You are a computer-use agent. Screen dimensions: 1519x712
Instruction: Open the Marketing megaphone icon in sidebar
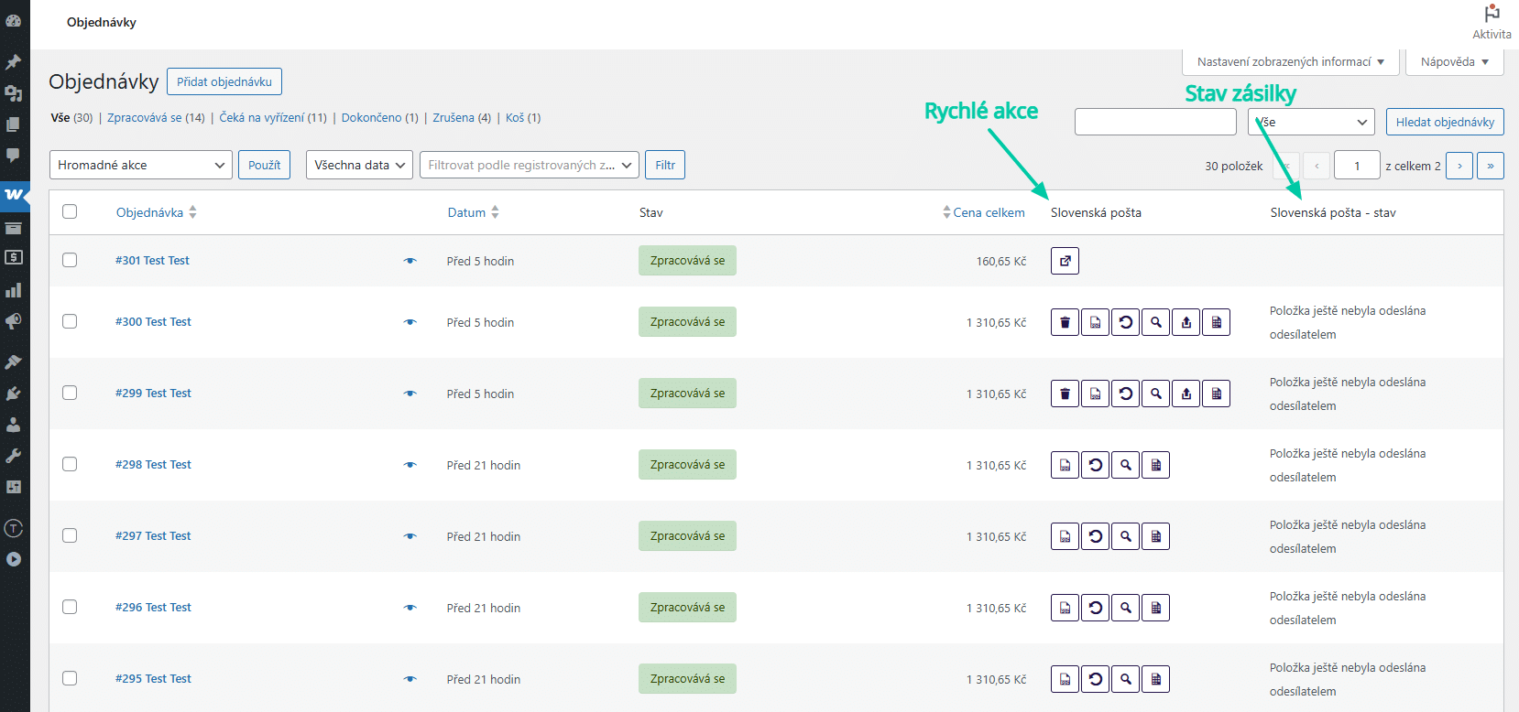point(14,321)
